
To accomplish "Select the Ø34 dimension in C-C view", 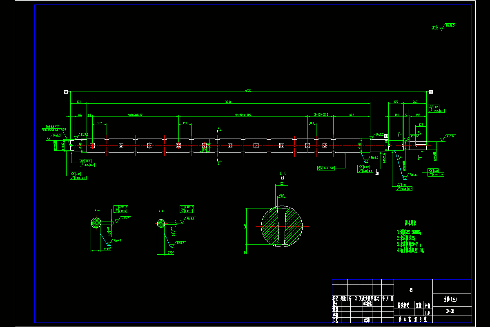I will pos(282,196).
